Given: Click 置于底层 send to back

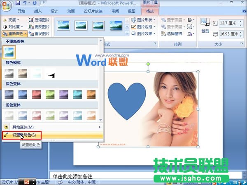Looking at the screenshot, I should click(x=173, y=27).
